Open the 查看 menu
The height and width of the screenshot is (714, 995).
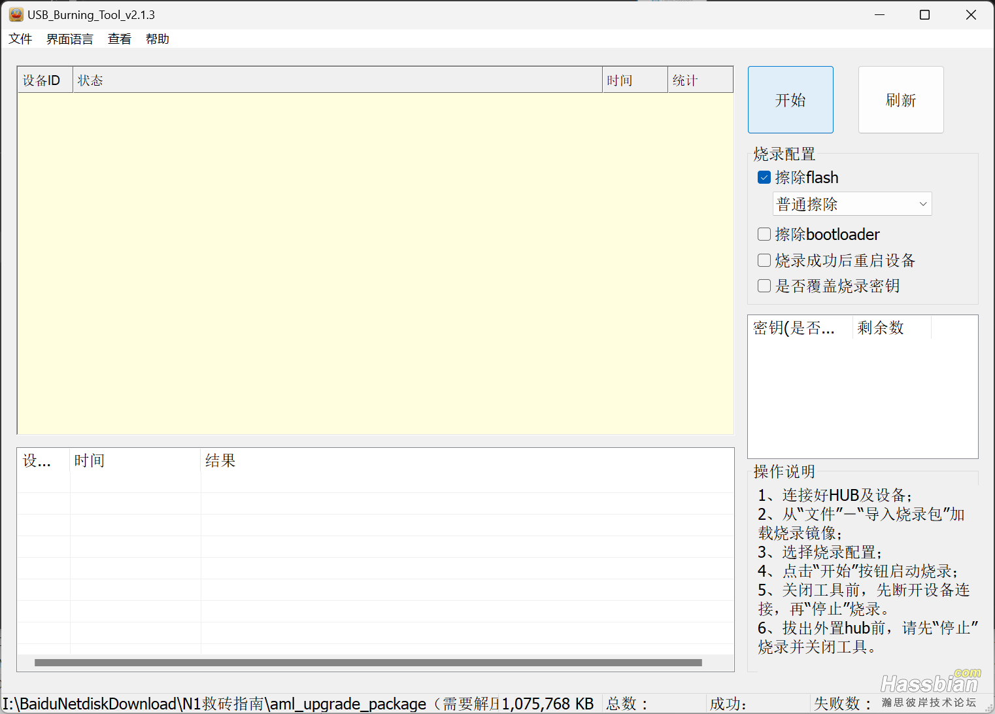120,39
